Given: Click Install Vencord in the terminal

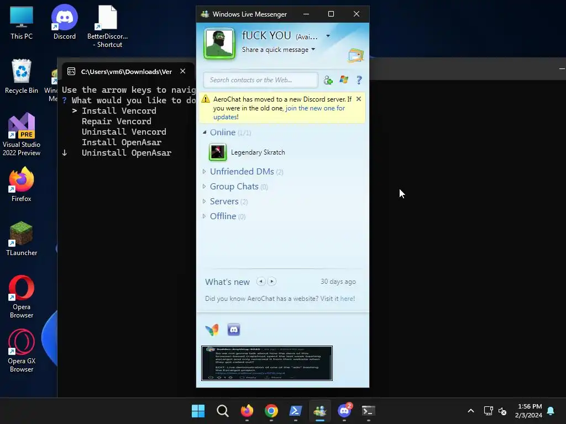Looking at the screenshot, I should pyautogui.click(x=119, y=110).
